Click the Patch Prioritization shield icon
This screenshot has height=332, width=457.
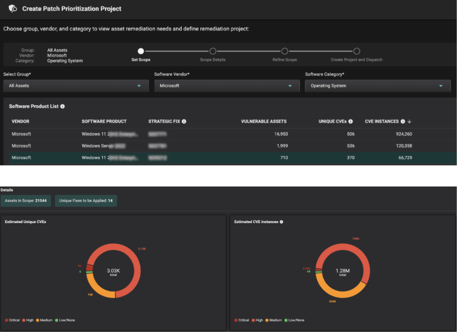12,9
